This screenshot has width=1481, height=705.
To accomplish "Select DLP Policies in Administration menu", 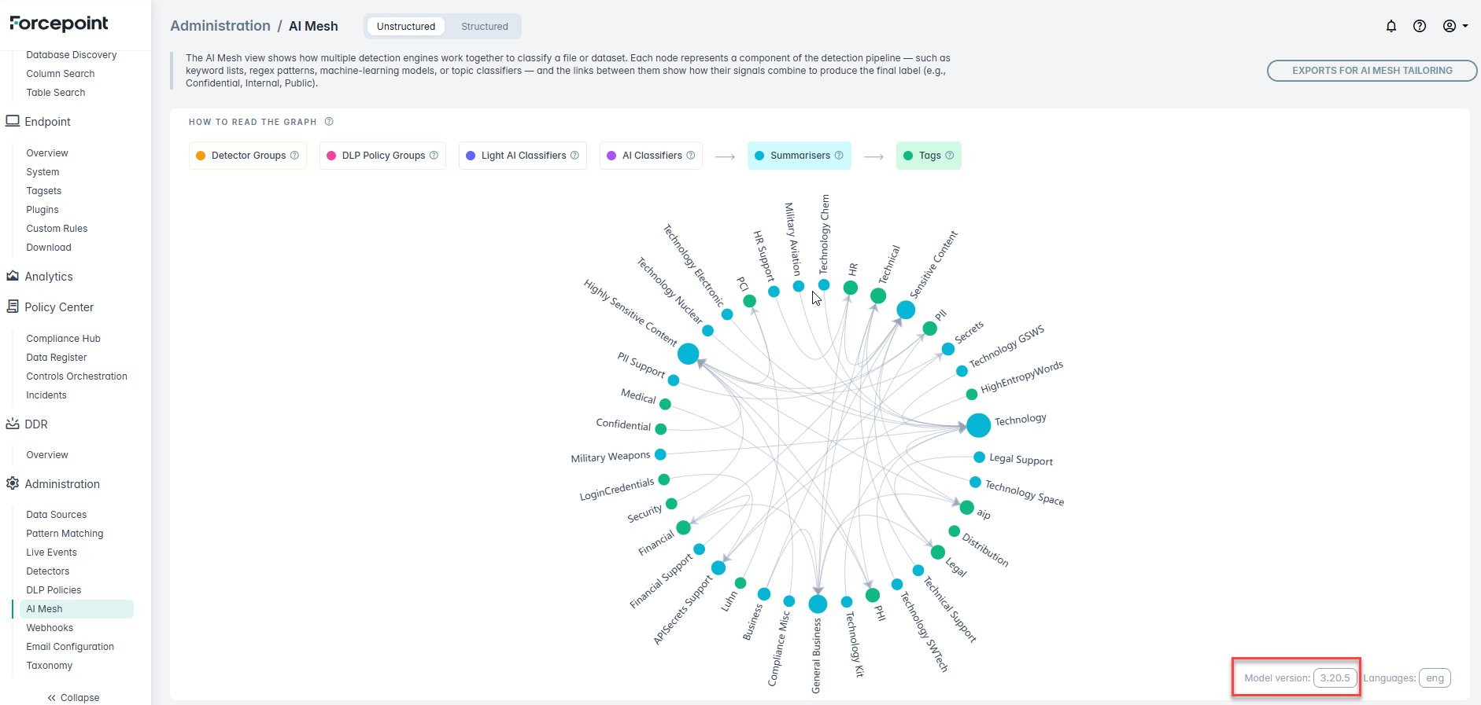I will pos(54,590).
